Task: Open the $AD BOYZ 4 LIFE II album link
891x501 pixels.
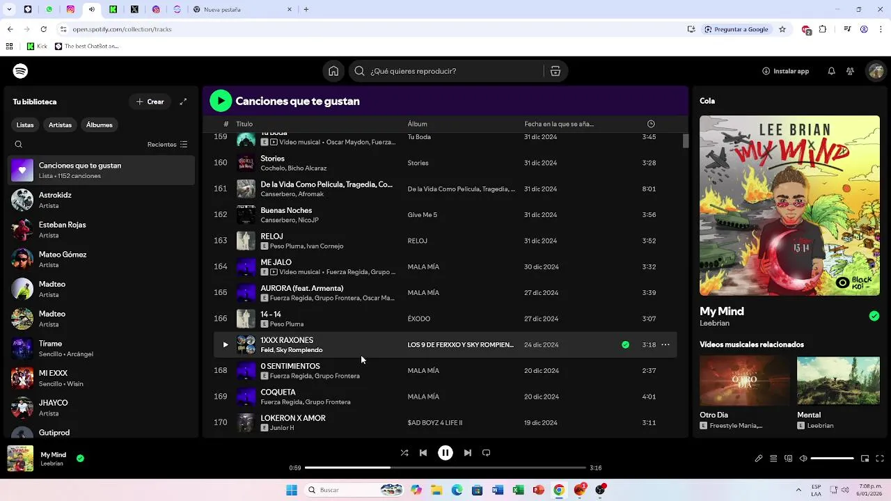Action: click(x=435, y=422)
